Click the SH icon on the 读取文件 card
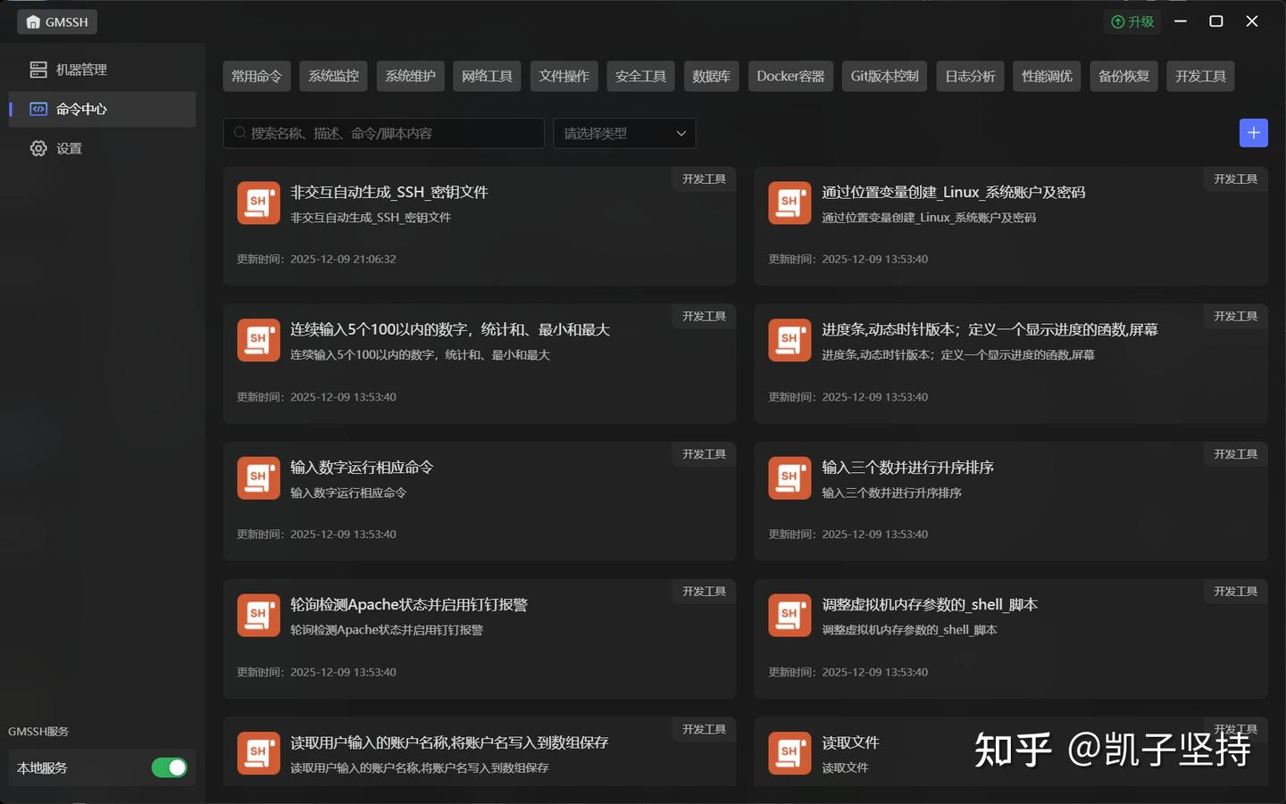1286x804 pixels. pos(789,752)
